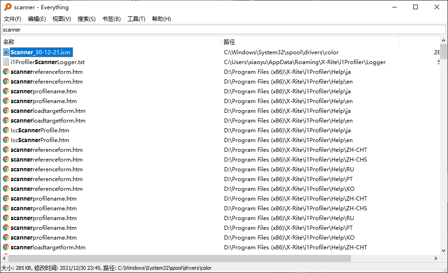Open the 视图(V) menu
Viewport: 448px width, 273px height.
pyautogui.click(x=61, y=19)
